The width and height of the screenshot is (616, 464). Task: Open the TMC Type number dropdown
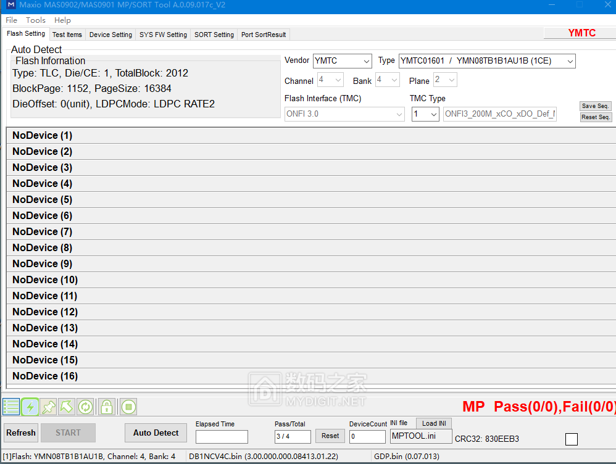[425, 114]
